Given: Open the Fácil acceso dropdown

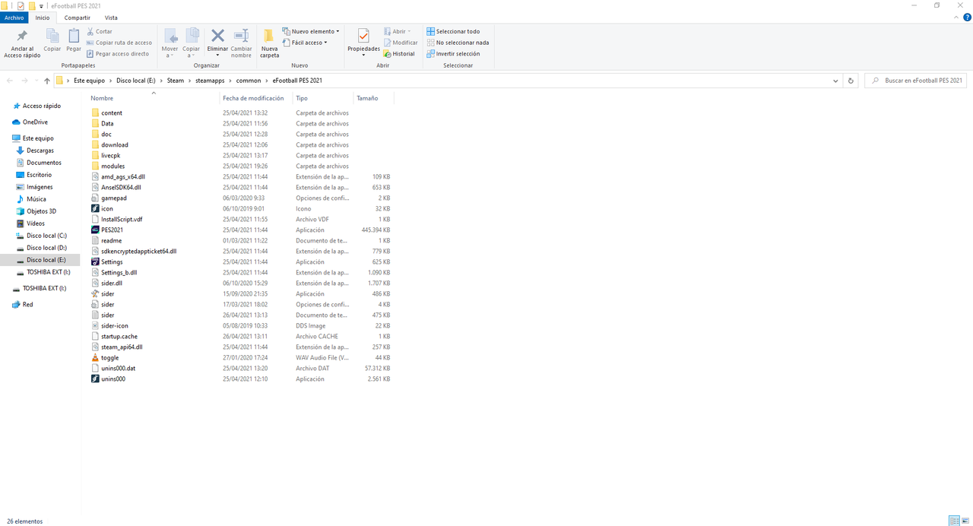Looking at the screenshot, I should tap(305, 43).
